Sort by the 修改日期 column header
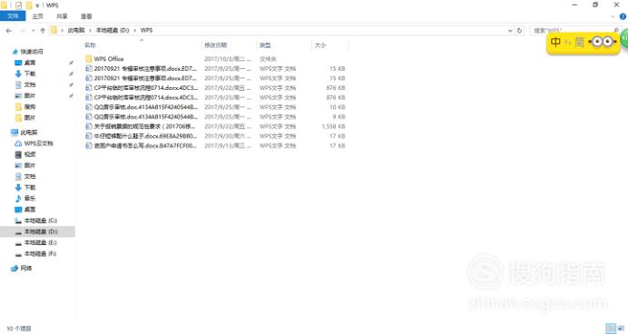Viewport: 628px width, 334px height. pyautogui.click(x=216, y=45)
